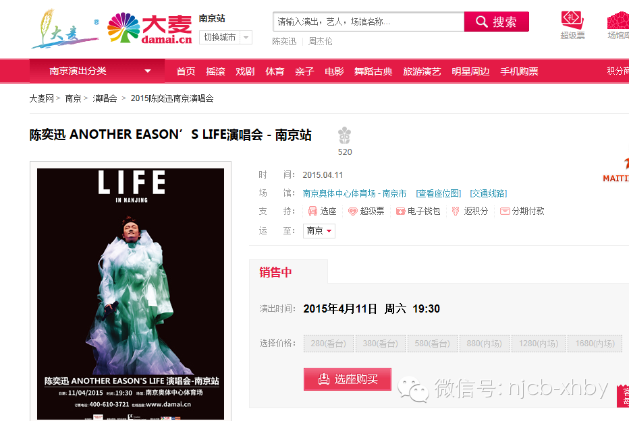Open the 亲子 menu item

304,71
